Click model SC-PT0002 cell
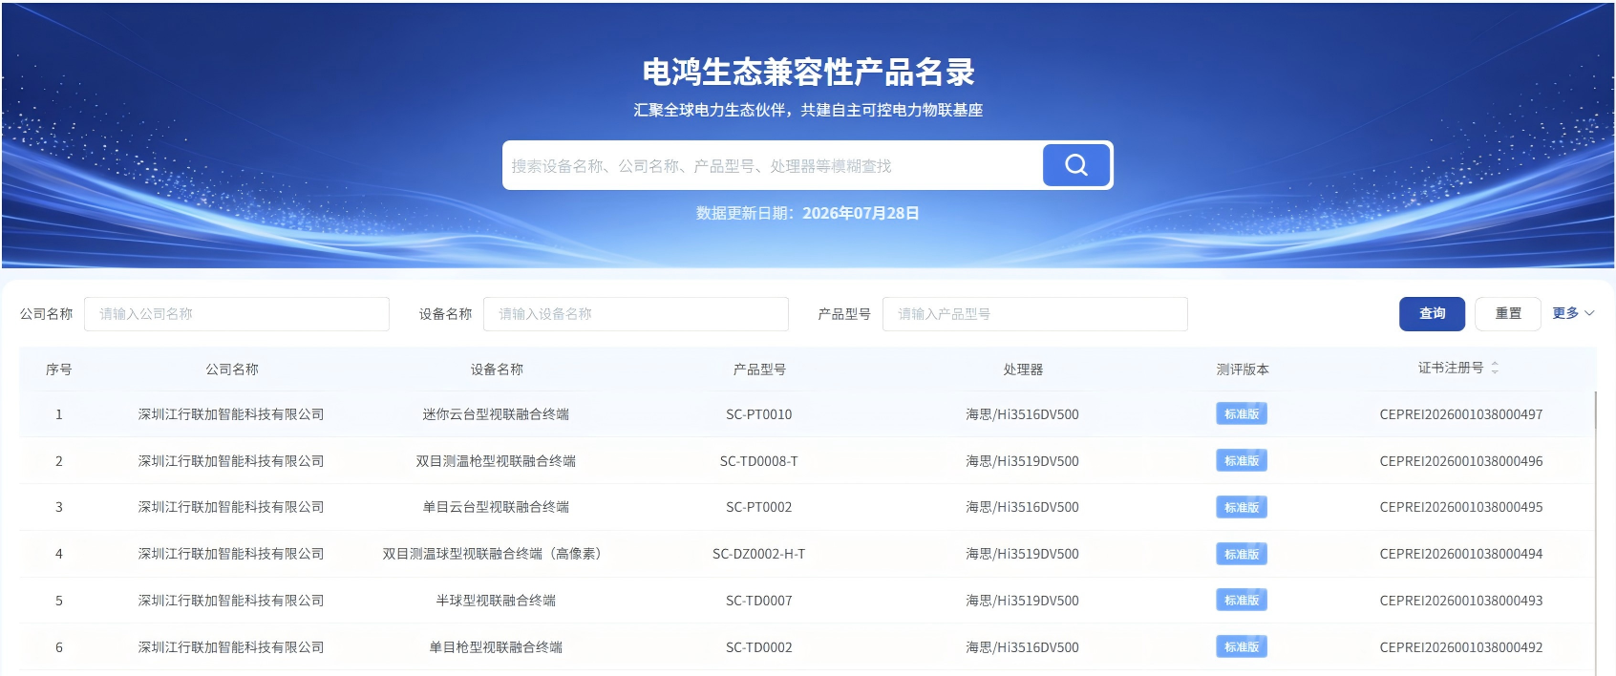1616x676 pixels. [759, 507]
